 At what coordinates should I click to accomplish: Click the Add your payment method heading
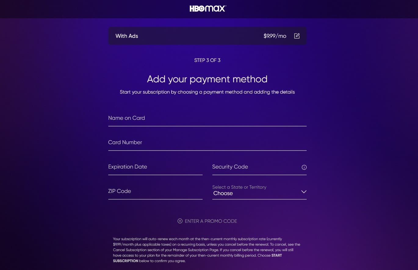pyautogui.click(x=207, y=79)
